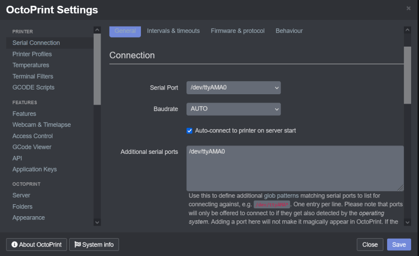Click the FEATURES section header
The width and height of the screenshot is (419, 256).
click(25, 103)
